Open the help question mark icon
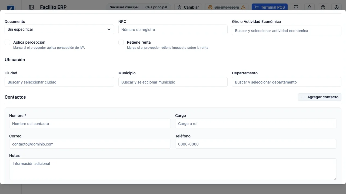 [x=323, y=7]
